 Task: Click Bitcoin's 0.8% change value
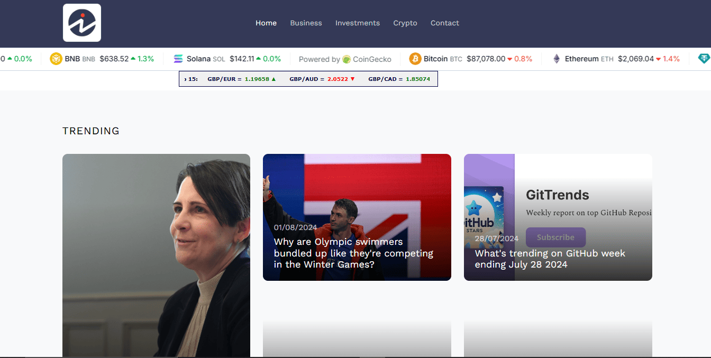523,59
